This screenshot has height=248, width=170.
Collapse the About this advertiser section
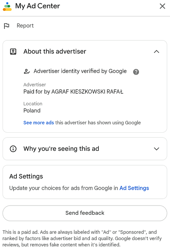(x=156, y=52)
